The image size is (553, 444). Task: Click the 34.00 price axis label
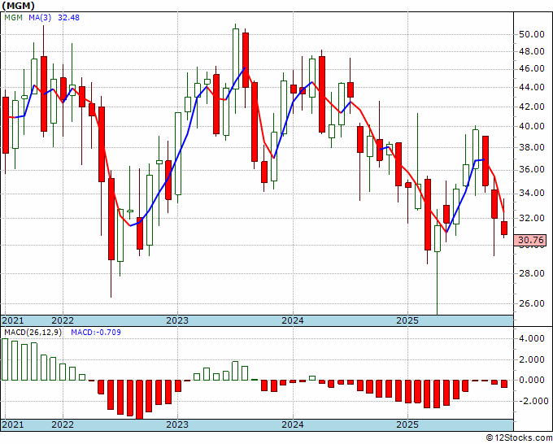tap(531, 193)
